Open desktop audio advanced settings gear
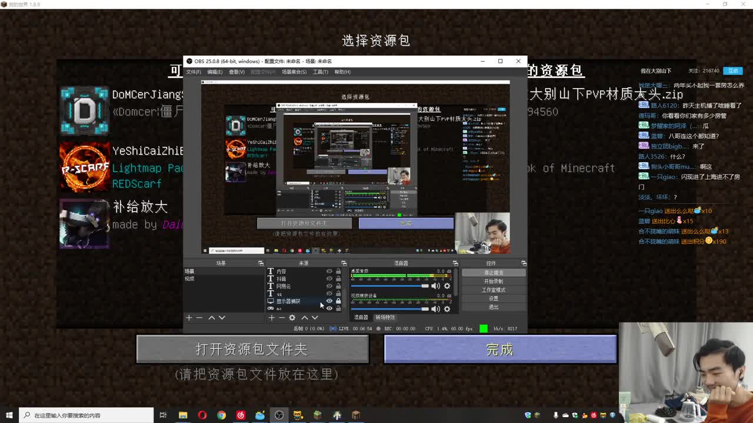This screenshot has height=423, width=753. (x=447, y=286)
